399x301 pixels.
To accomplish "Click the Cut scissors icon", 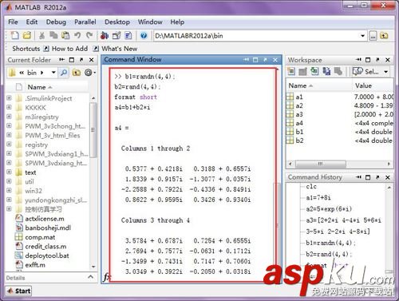I will 41,35.
